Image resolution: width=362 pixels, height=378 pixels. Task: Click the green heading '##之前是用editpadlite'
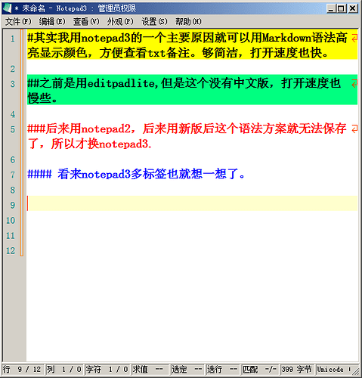[184, 83]
